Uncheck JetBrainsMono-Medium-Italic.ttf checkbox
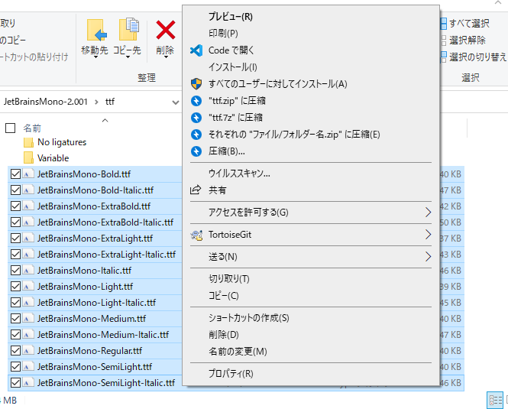This screenshot has height=409, width=508. [x=15, y=335]
